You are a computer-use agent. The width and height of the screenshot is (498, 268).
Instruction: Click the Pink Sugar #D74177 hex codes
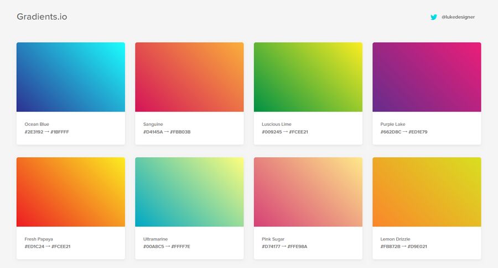click(284, 246)
